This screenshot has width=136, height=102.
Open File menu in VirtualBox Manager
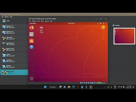pos(3,17)
